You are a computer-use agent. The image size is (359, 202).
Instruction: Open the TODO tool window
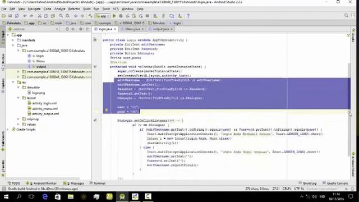pos(14,183)
